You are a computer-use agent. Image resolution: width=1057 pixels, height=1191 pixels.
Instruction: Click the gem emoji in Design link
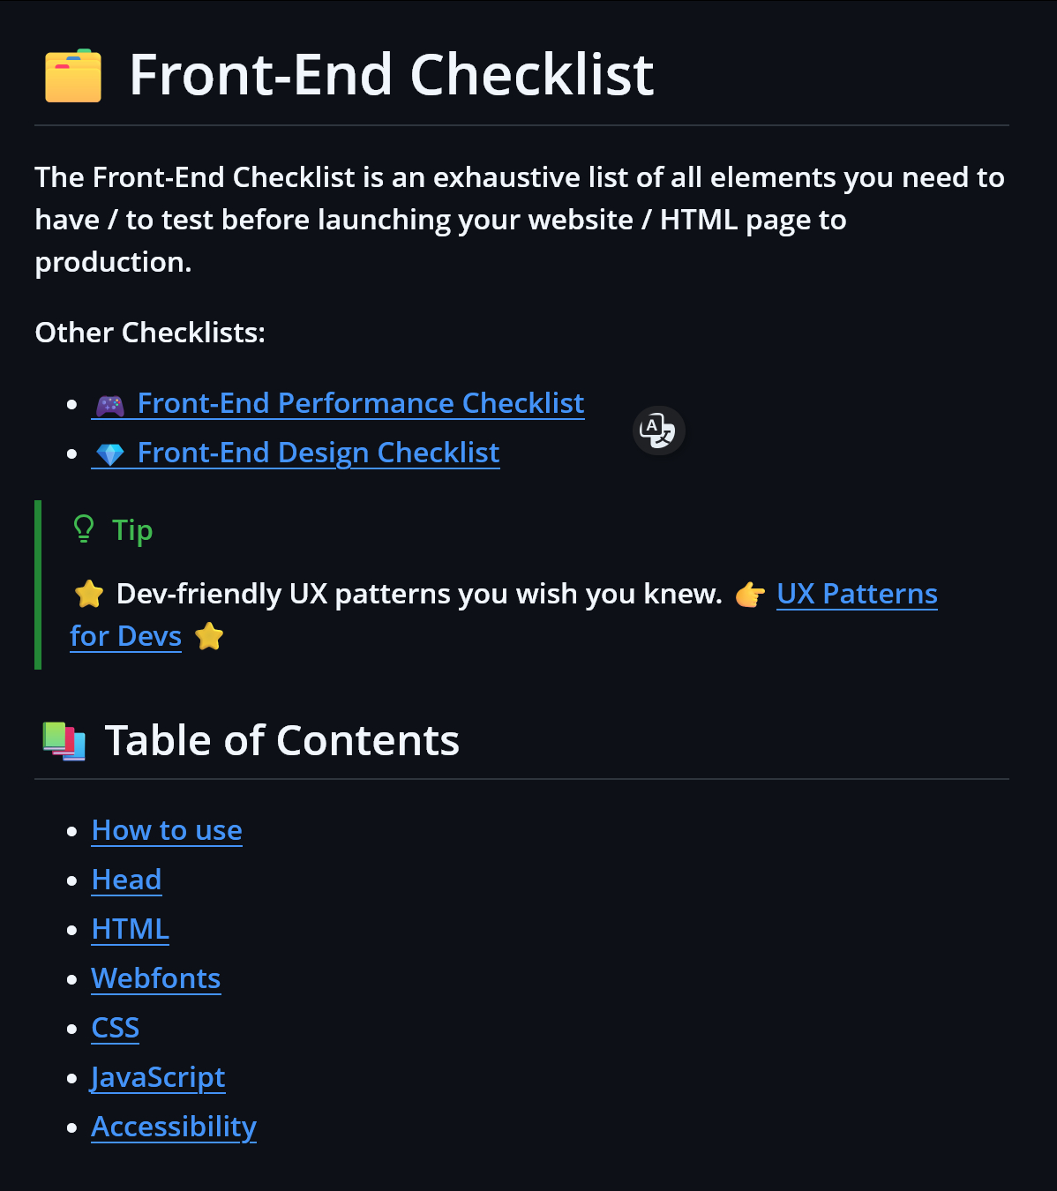tap(110, 454)
